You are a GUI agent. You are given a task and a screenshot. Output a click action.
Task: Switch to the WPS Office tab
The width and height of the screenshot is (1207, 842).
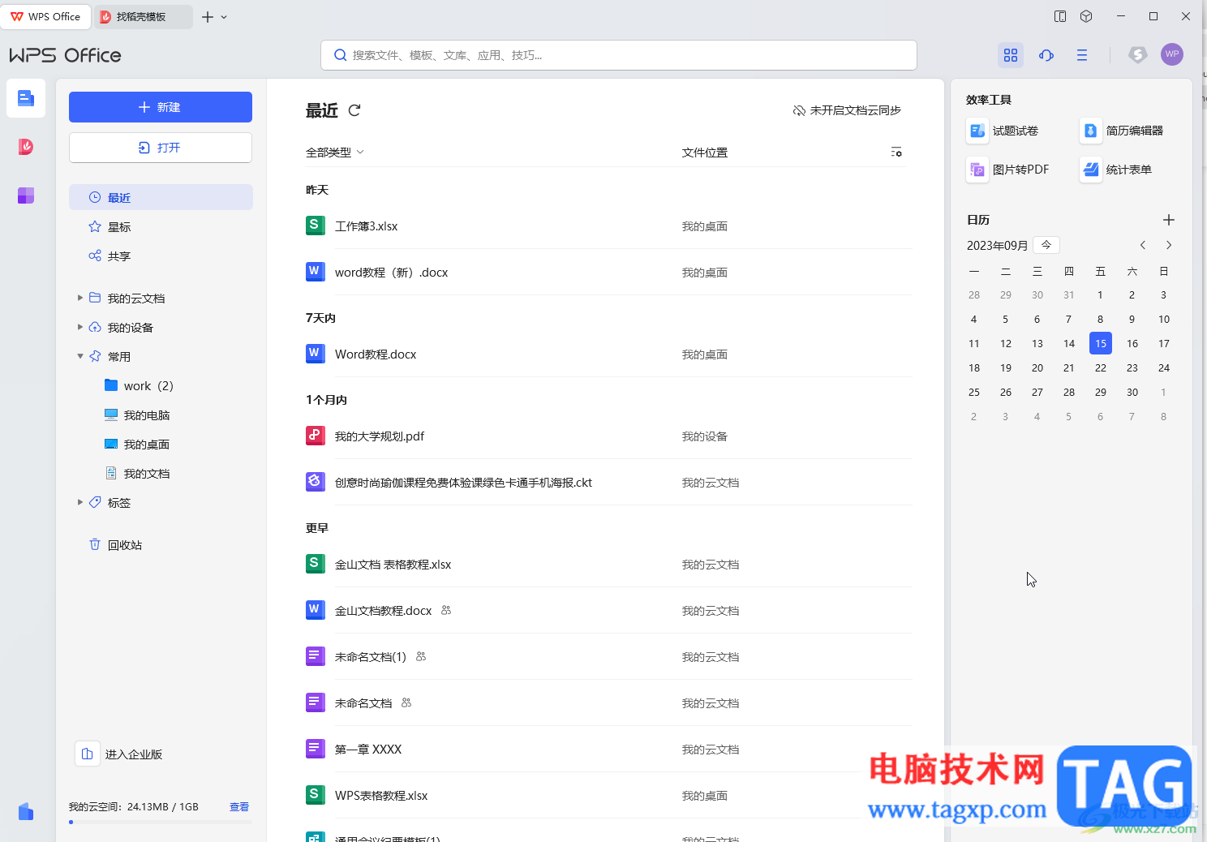click(x=45, y=16)
